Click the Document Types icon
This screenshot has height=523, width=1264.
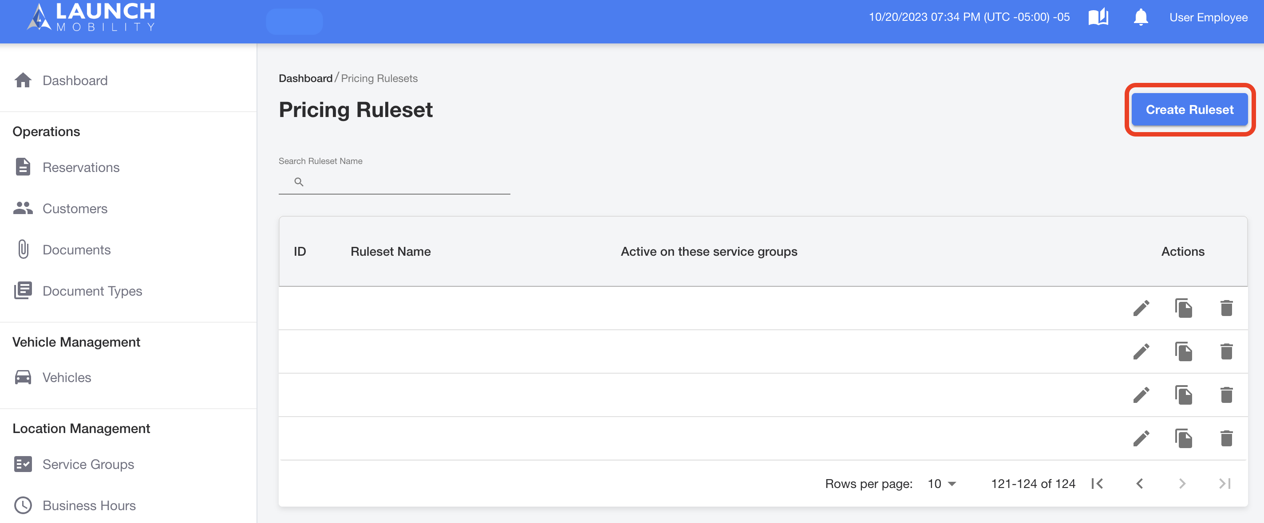(23, 290)
